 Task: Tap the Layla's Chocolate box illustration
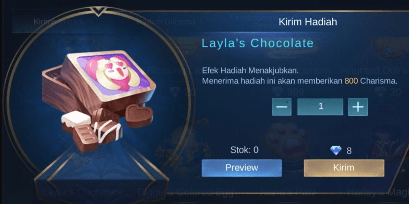tap(99, 101)
